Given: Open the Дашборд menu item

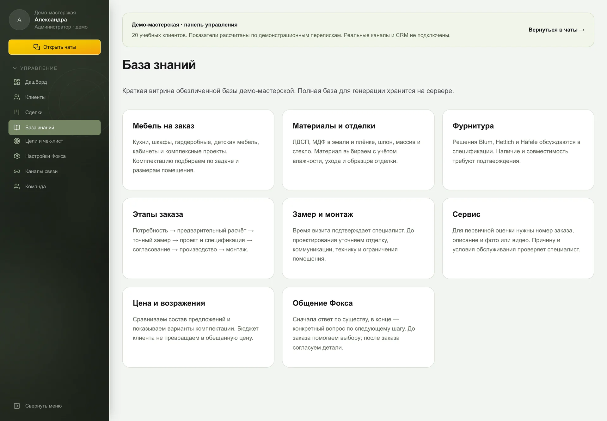Looking at the screenshot, I should [x=54, y=82].
